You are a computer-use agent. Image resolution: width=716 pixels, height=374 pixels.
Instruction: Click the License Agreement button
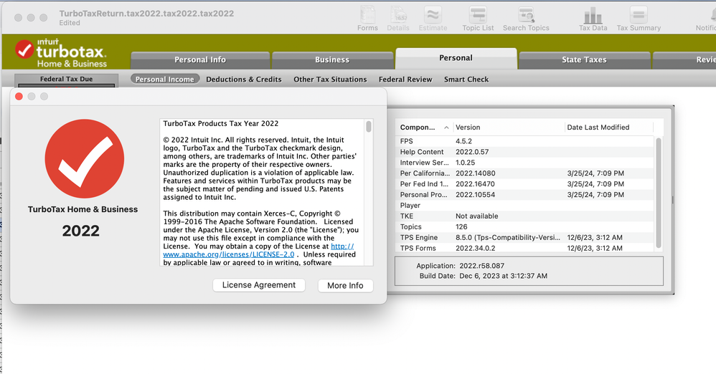tap(259, 285)
